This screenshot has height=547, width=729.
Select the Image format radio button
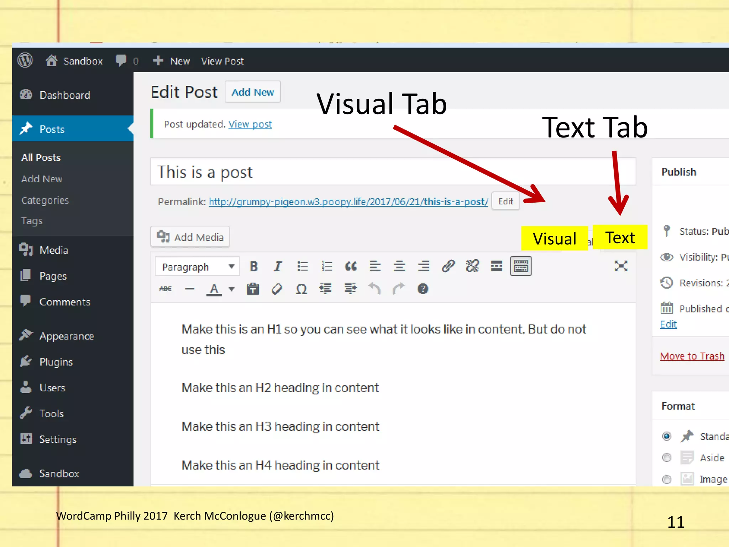(x=667, y=479)
